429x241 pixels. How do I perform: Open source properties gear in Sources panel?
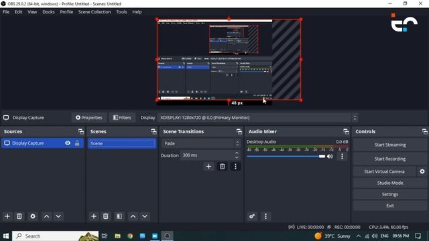pos(33,216)
